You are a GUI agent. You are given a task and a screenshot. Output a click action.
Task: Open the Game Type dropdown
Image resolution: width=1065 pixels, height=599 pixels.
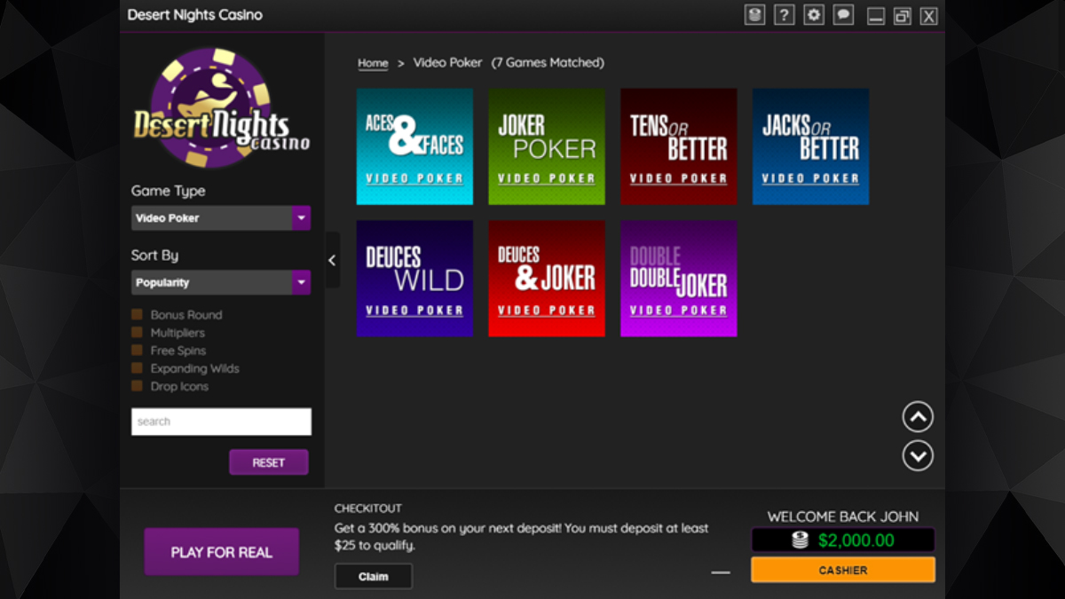point(221,217)
